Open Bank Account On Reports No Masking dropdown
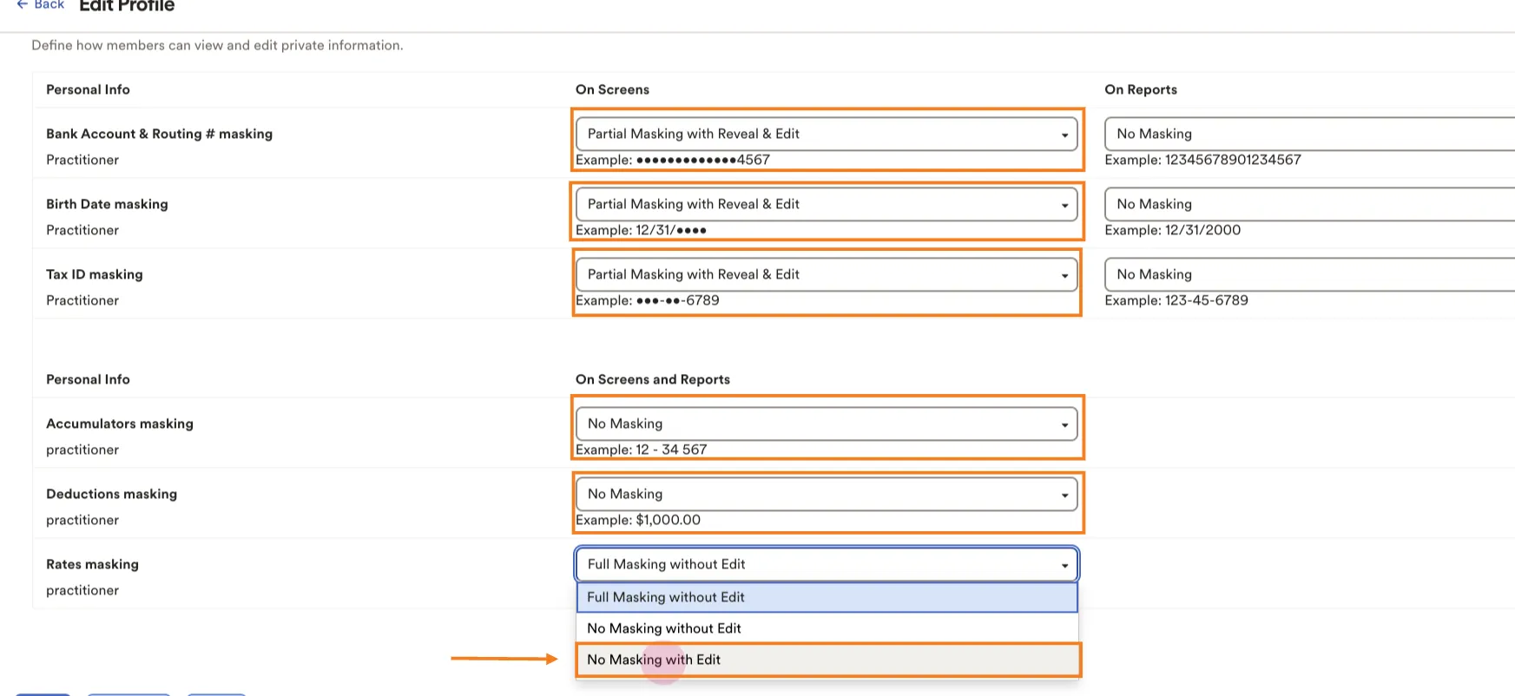 point(1309,134)
